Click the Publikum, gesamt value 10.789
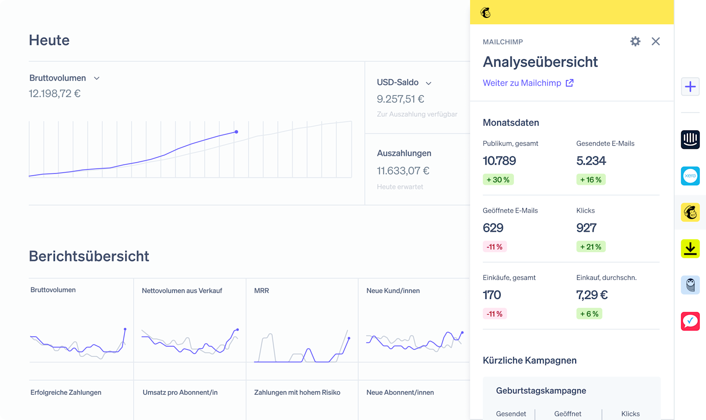 (499, 161)
